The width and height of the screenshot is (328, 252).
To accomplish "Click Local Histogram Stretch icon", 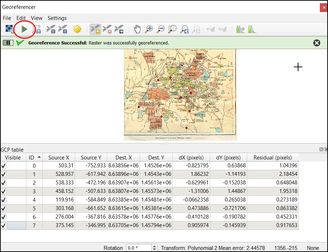I will point(252,29).
